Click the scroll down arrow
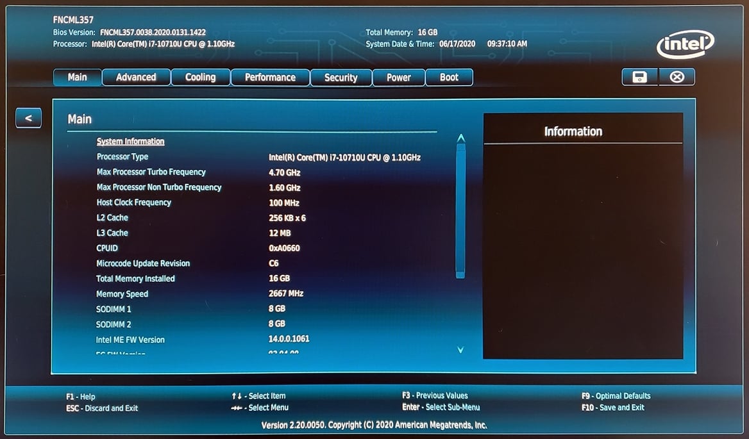The width and height of the screenshot is (749, 439). [460, 350]
